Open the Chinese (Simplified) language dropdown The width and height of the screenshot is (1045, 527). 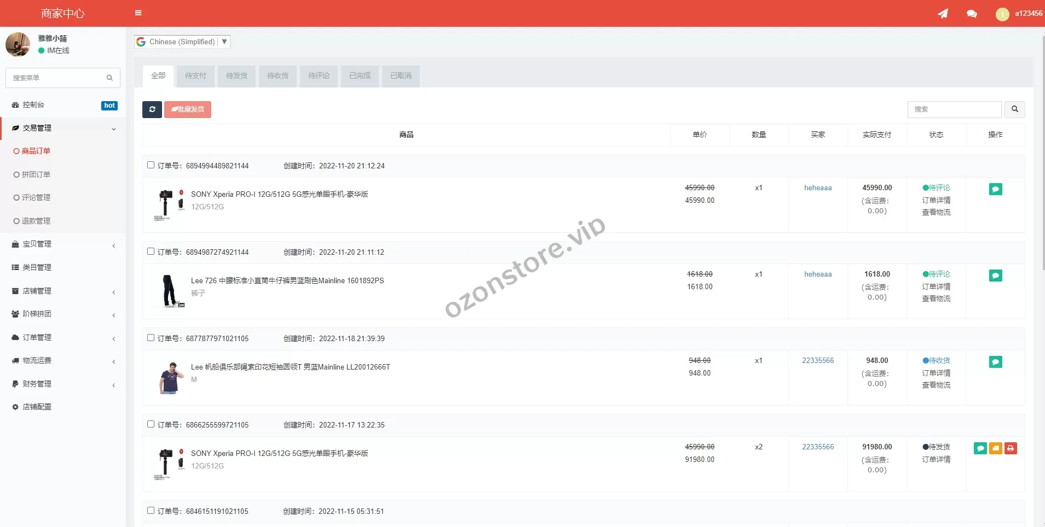(x=182, y=42)
